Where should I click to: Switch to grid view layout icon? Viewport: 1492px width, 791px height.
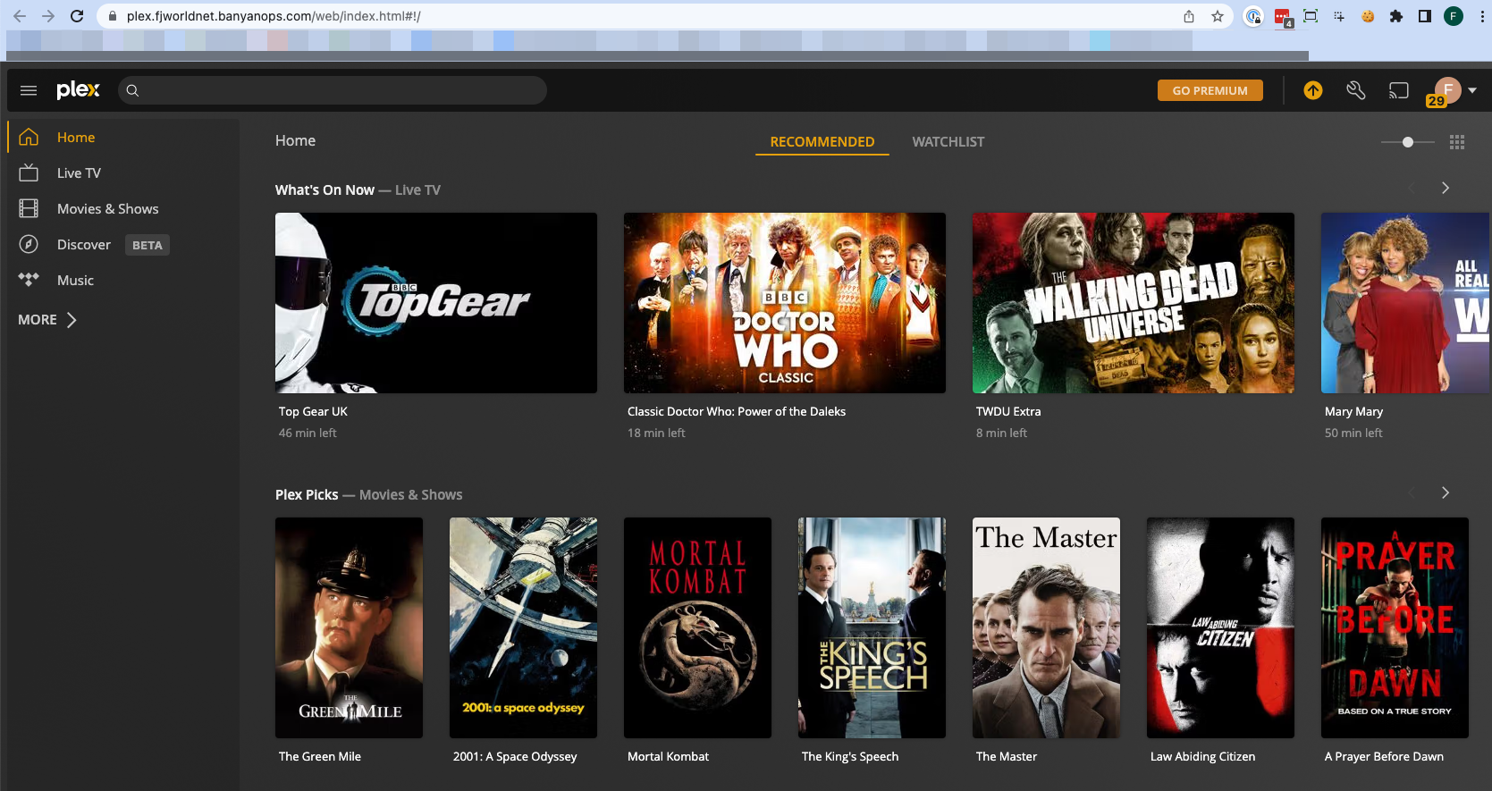(1457, 142)
